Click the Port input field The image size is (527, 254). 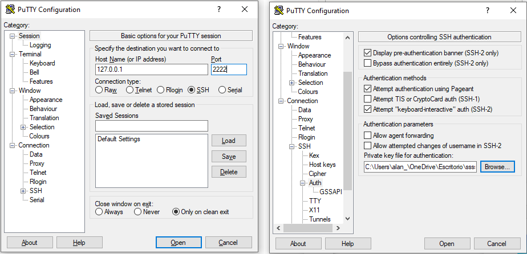(x=229, y=69)
